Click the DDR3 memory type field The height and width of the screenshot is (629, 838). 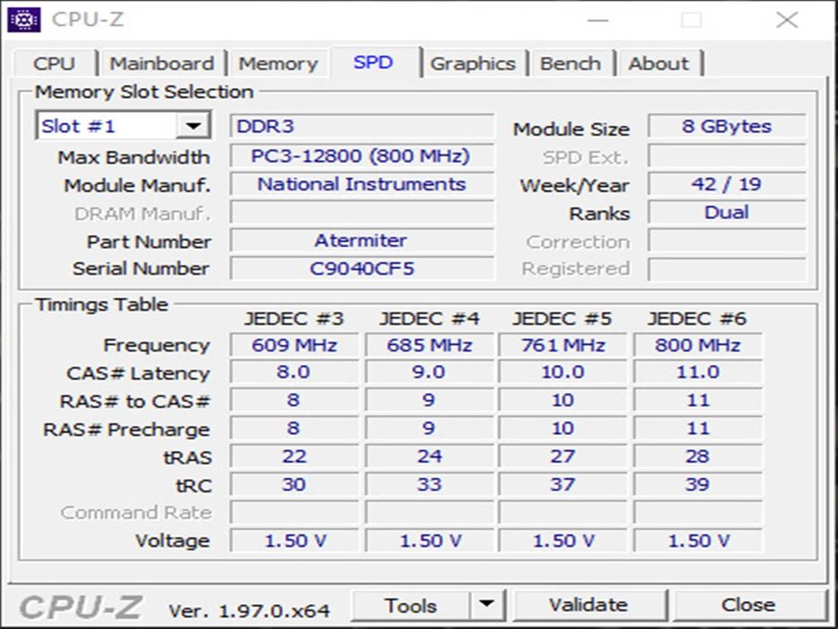point(362,127)
